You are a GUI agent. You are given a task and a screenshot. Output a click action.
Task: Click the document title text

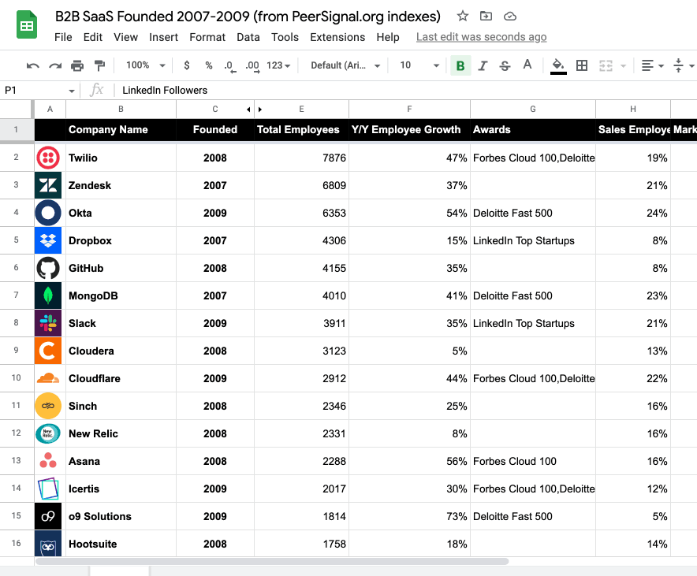click(x=248, y=17)
